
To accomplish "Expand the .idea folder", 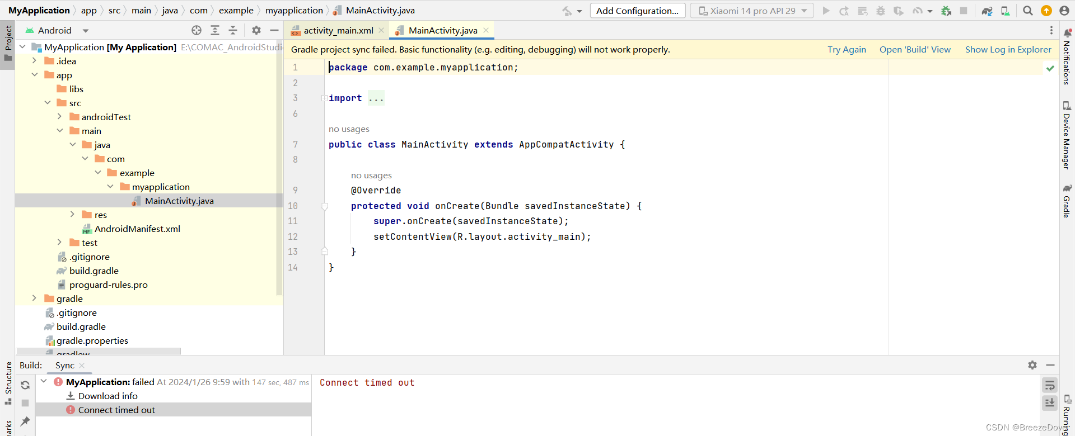I will [x=34, y=60].
